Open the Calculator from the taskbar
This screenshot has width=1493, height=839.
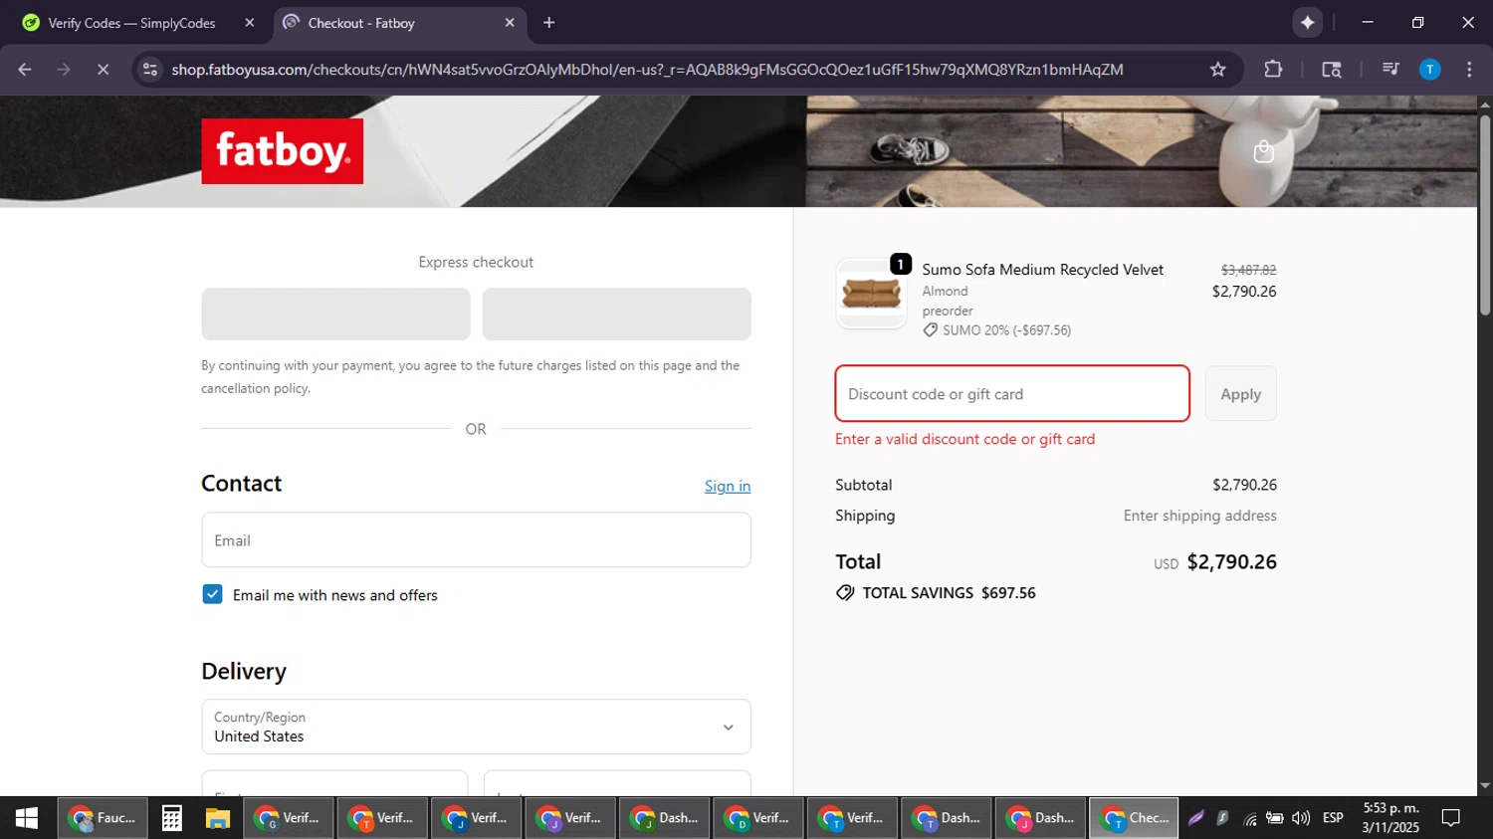[171, 818]
